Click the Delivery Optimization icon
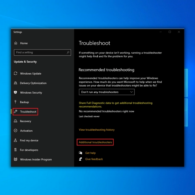 pos(16,83)
